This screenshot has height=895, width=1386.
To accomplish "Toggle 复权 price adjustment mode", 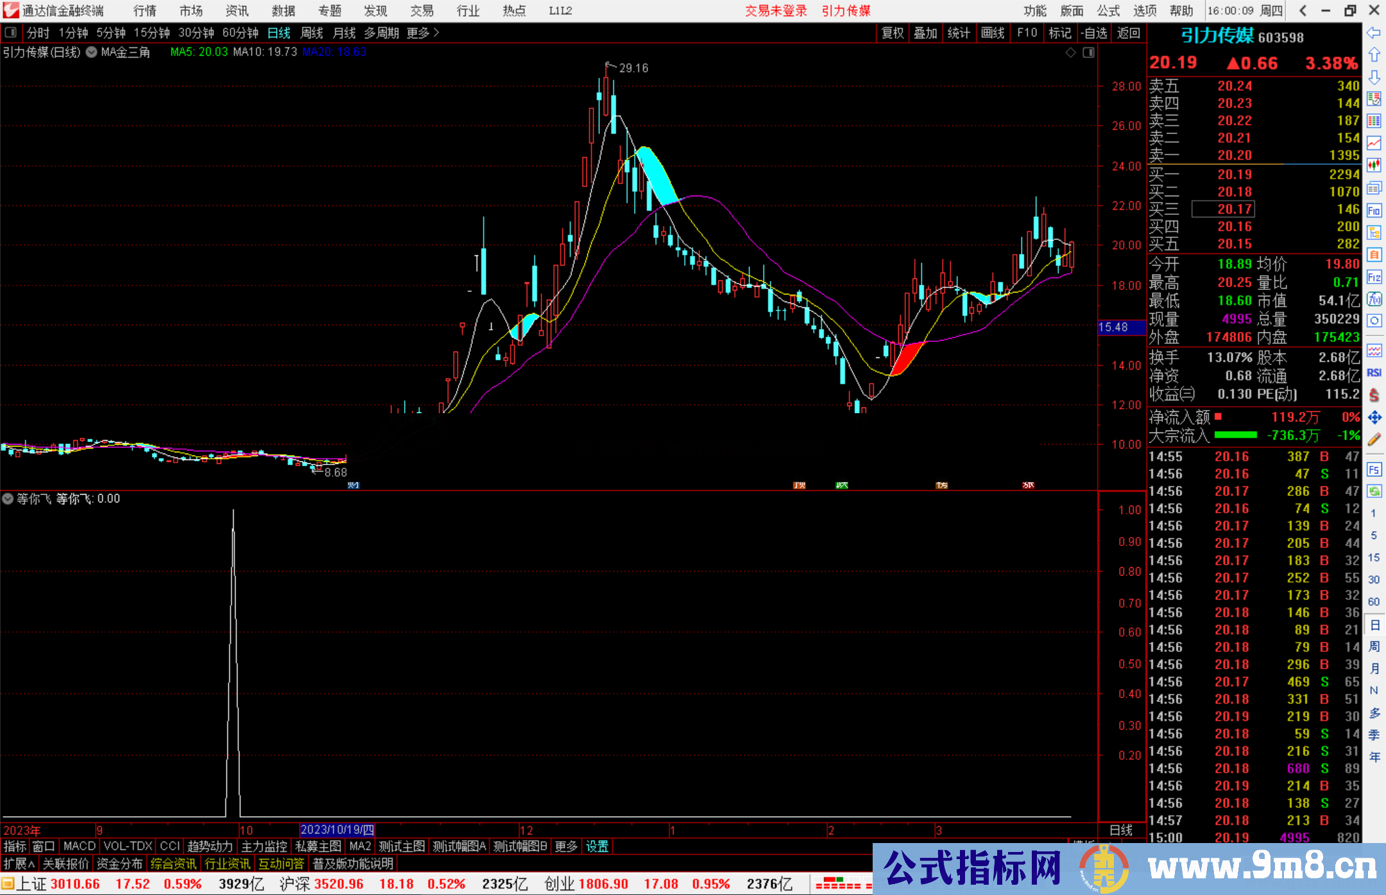I will coord(892,33).
